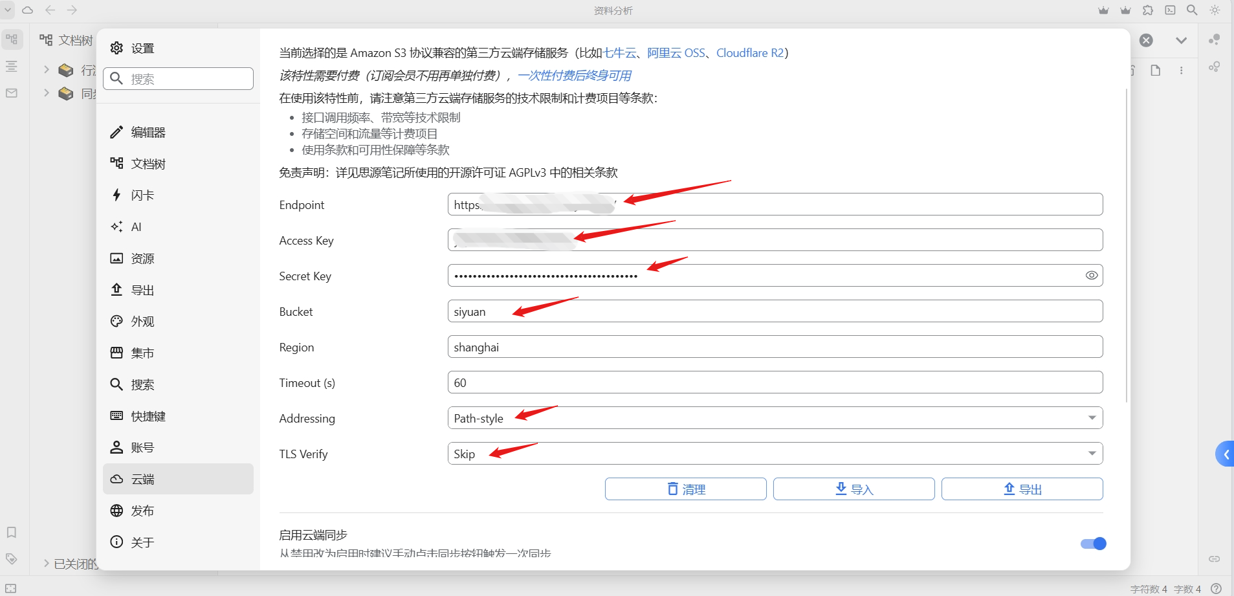Click the settings gear icon in dialog header
The image size is (1234, 596).
click(x=116, y=48)
